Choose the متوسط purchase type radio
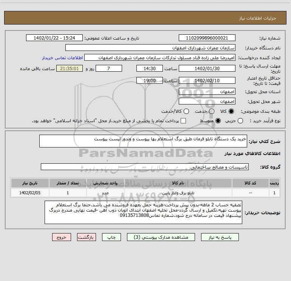The image size is (291, 281). [218, 121]
